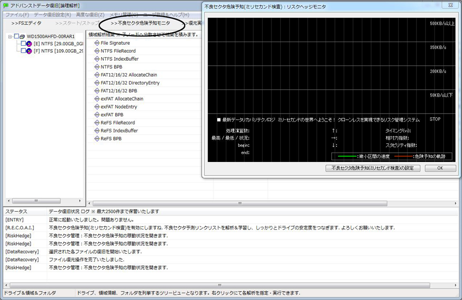
Task: Click the ドライブ&領域&フォルダ status bar label
Action: pos(30,293)
